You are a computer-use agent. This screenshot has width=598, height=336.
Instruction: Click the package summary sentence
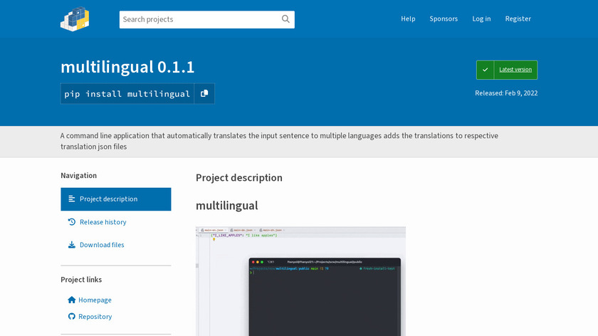pyautogui.click(x=279, y=141)
